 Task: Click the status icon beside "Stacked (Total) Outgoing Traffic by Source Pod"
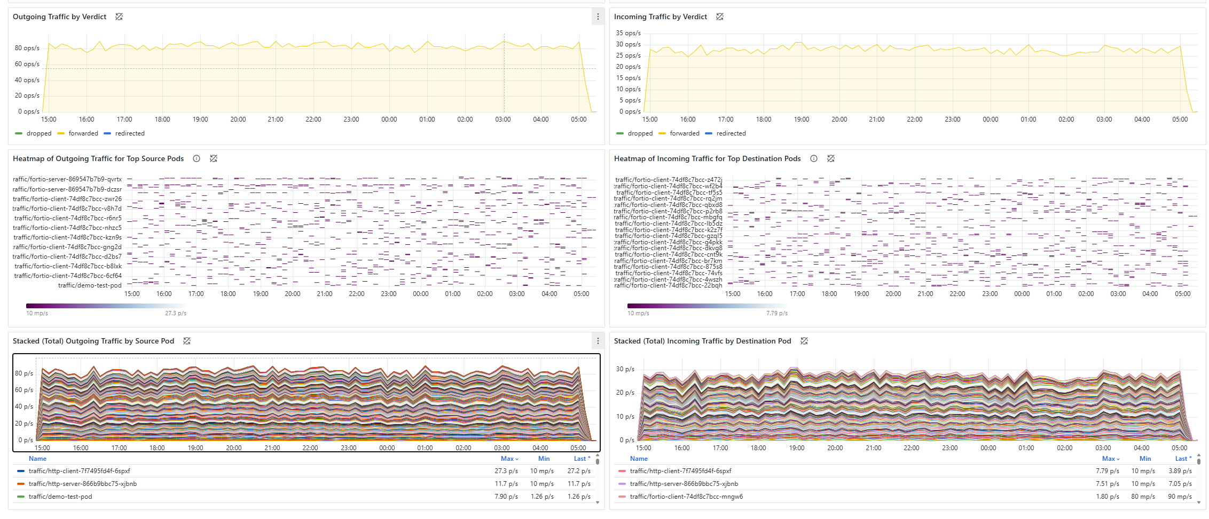pyautogui.click(x=187, y=341)
